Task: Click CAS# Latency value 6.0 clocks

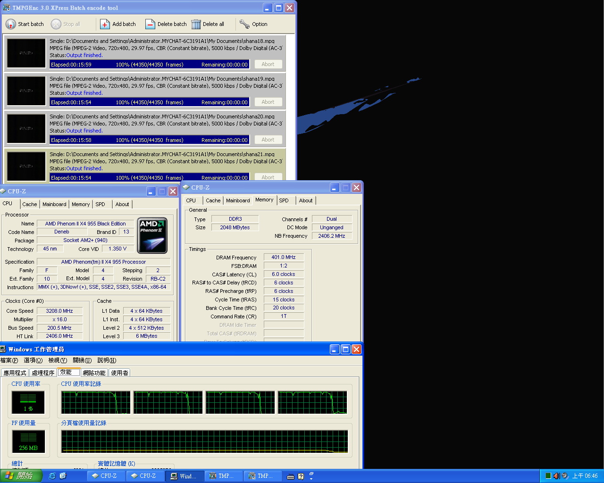Action: point(284,274)
